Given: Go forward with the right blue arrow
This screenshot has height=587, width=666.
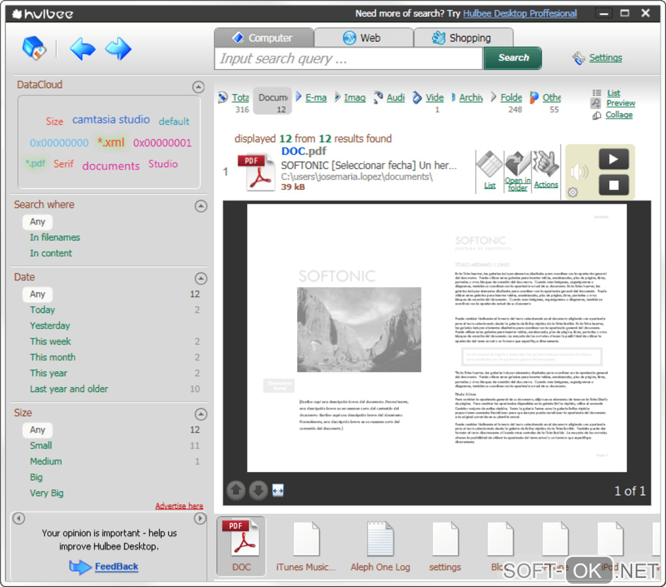Looking at the screenshot, I should point(118,48).
